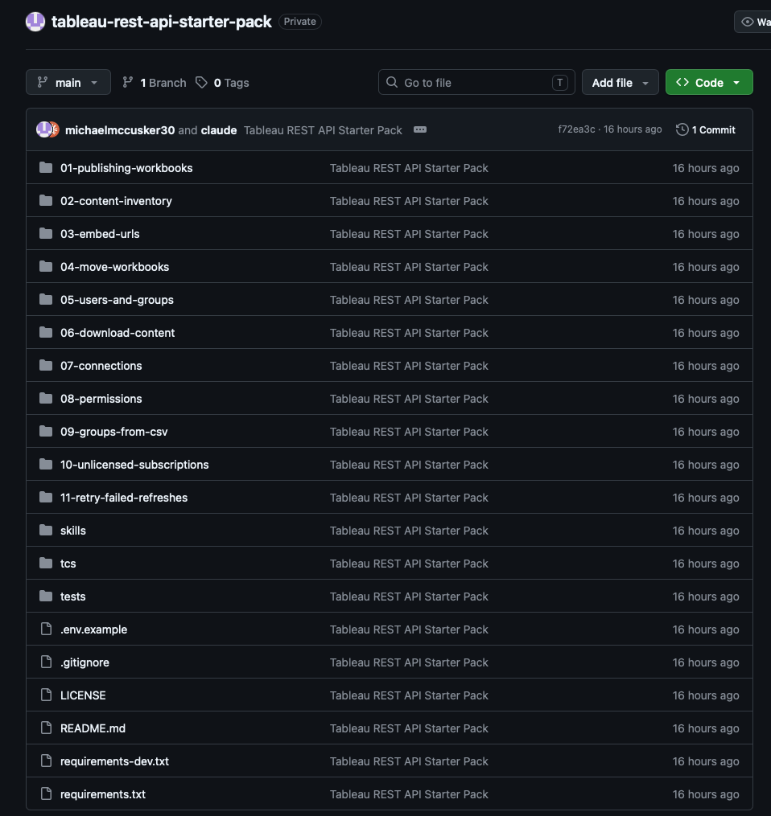Open the requirements.txt file name

tap(103, 793)
